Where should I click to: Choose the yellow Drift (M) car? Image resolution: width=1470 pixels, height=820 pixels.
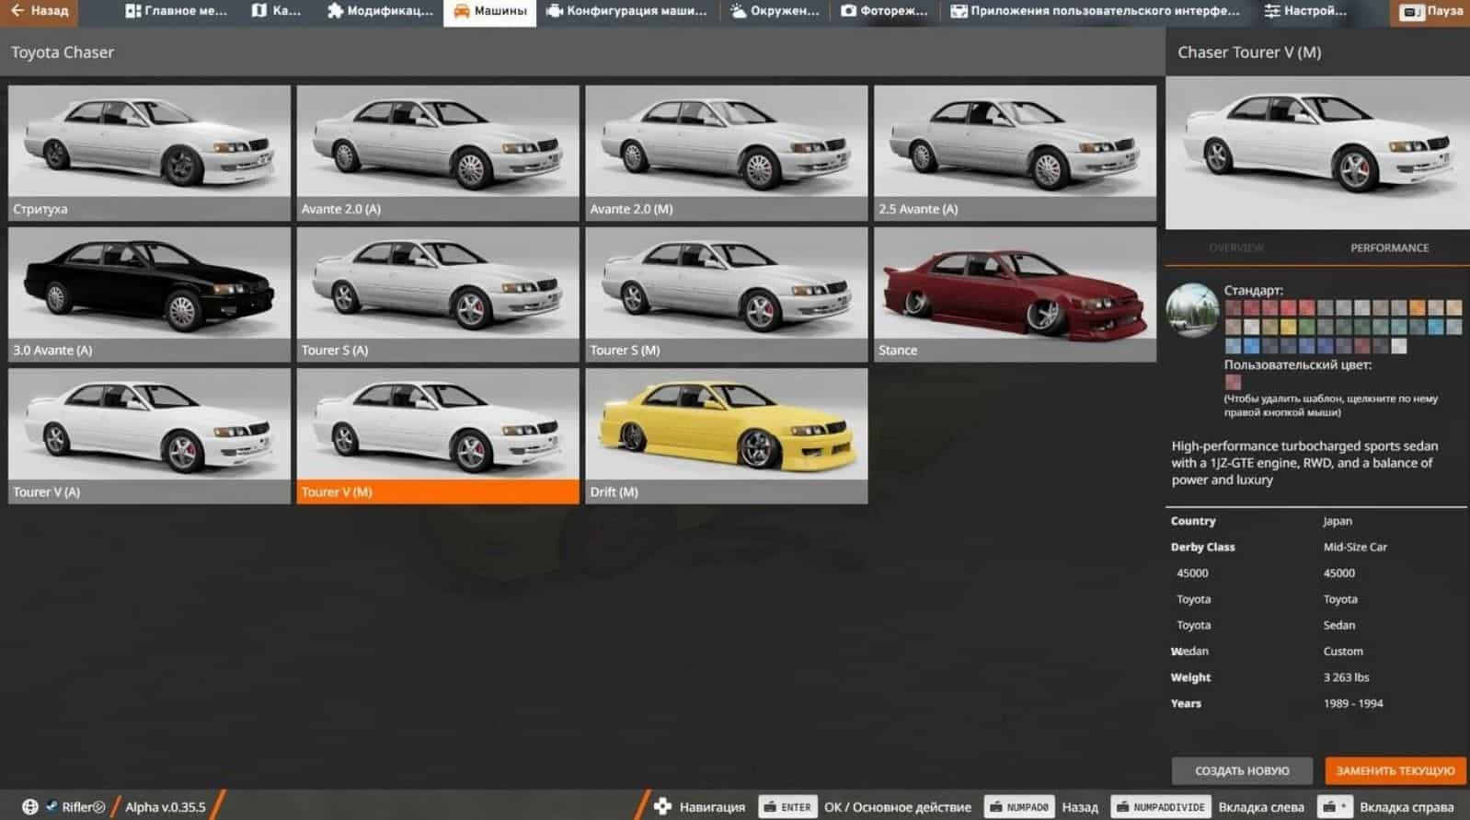tap(726, 436)
